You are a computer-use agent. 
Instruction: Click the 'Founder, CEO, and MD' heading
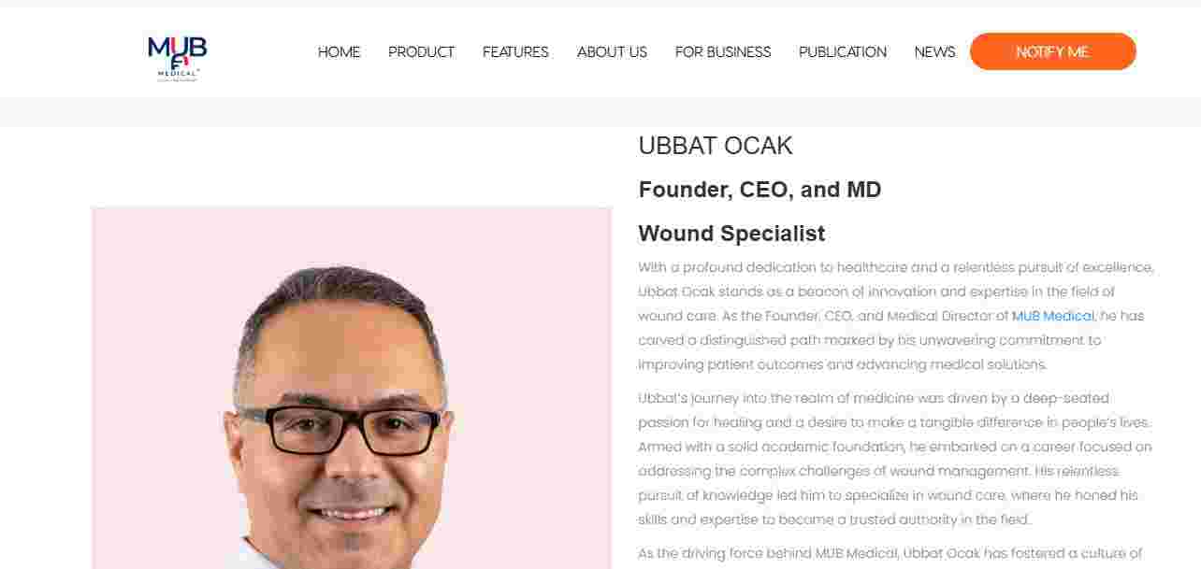(760, 190)
